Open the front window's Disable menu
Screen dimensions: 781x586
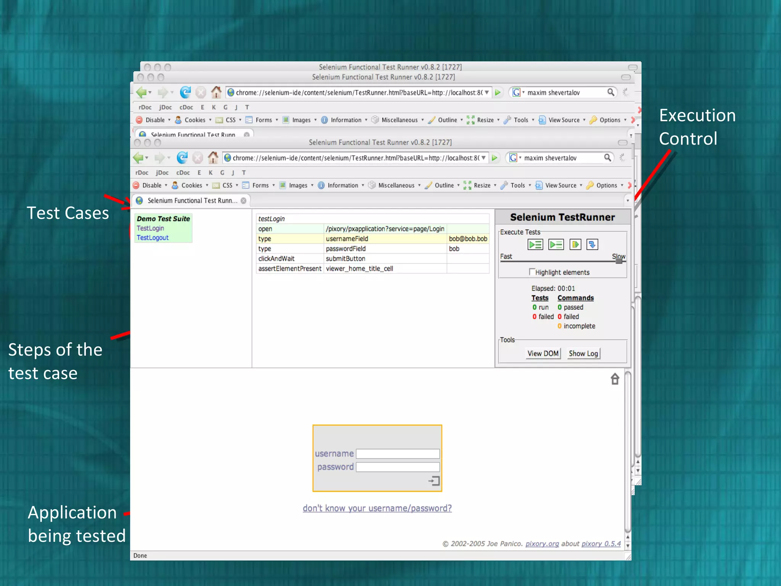(x=150, y=185)
